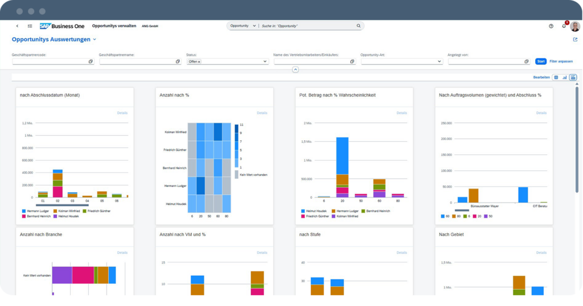The height and width of the screenshot is (306, 583).
Task: Open value help for Geschäftspartnercode
Action: click(x=91, y=61)
